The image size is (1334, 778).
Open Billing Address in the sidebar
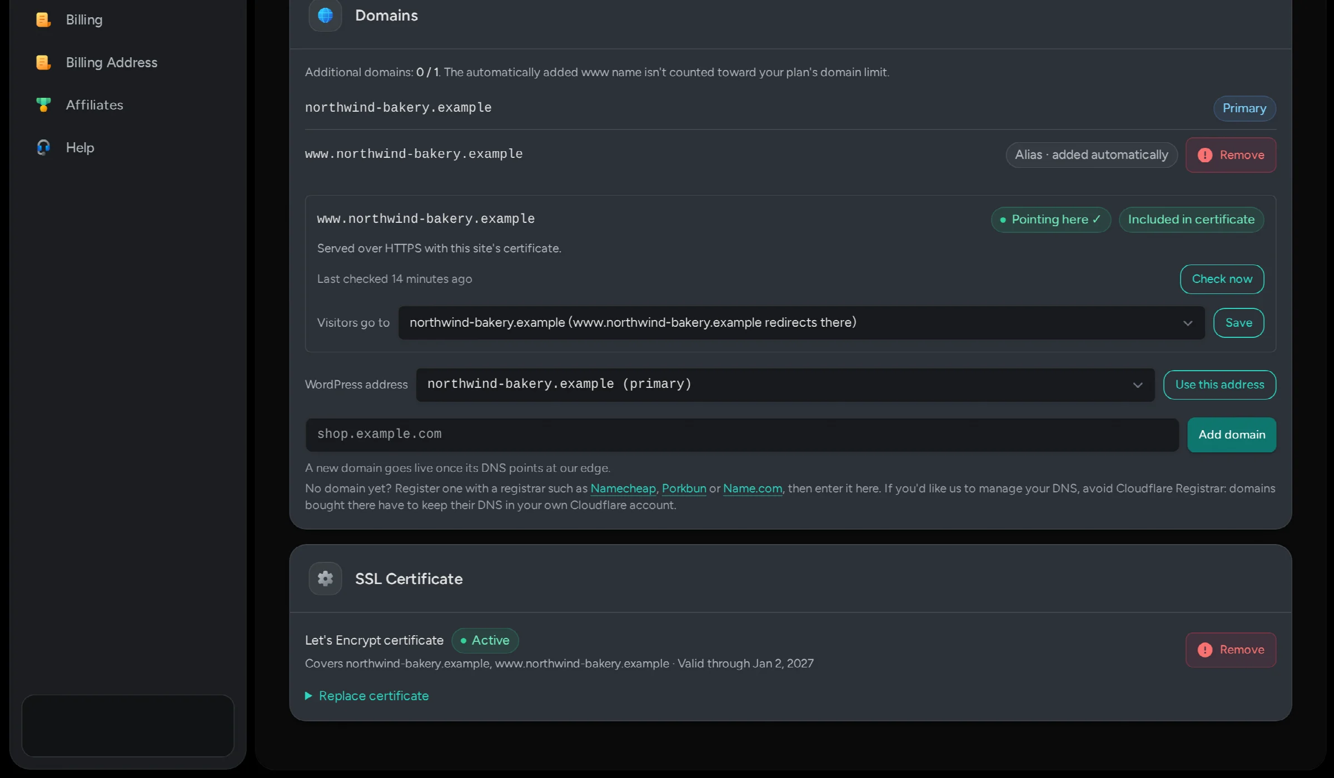[111, 62]
